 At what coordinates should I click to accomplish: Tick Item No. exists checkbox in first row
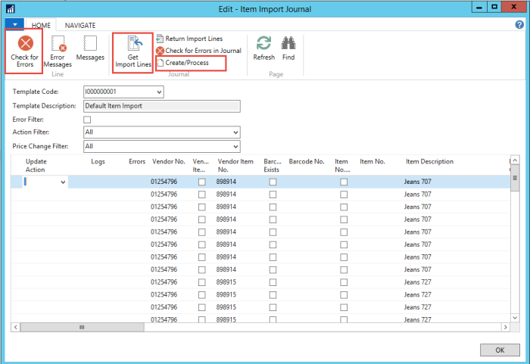tap(344, 182)
